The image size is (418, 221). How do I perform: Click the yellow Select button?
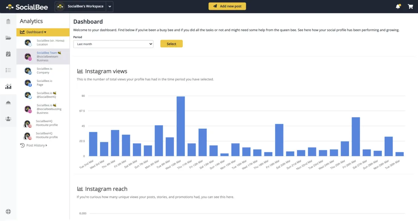click(x=171, y=44)
